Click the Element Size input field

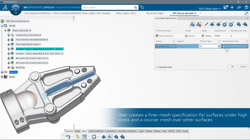tap(210, 46)
